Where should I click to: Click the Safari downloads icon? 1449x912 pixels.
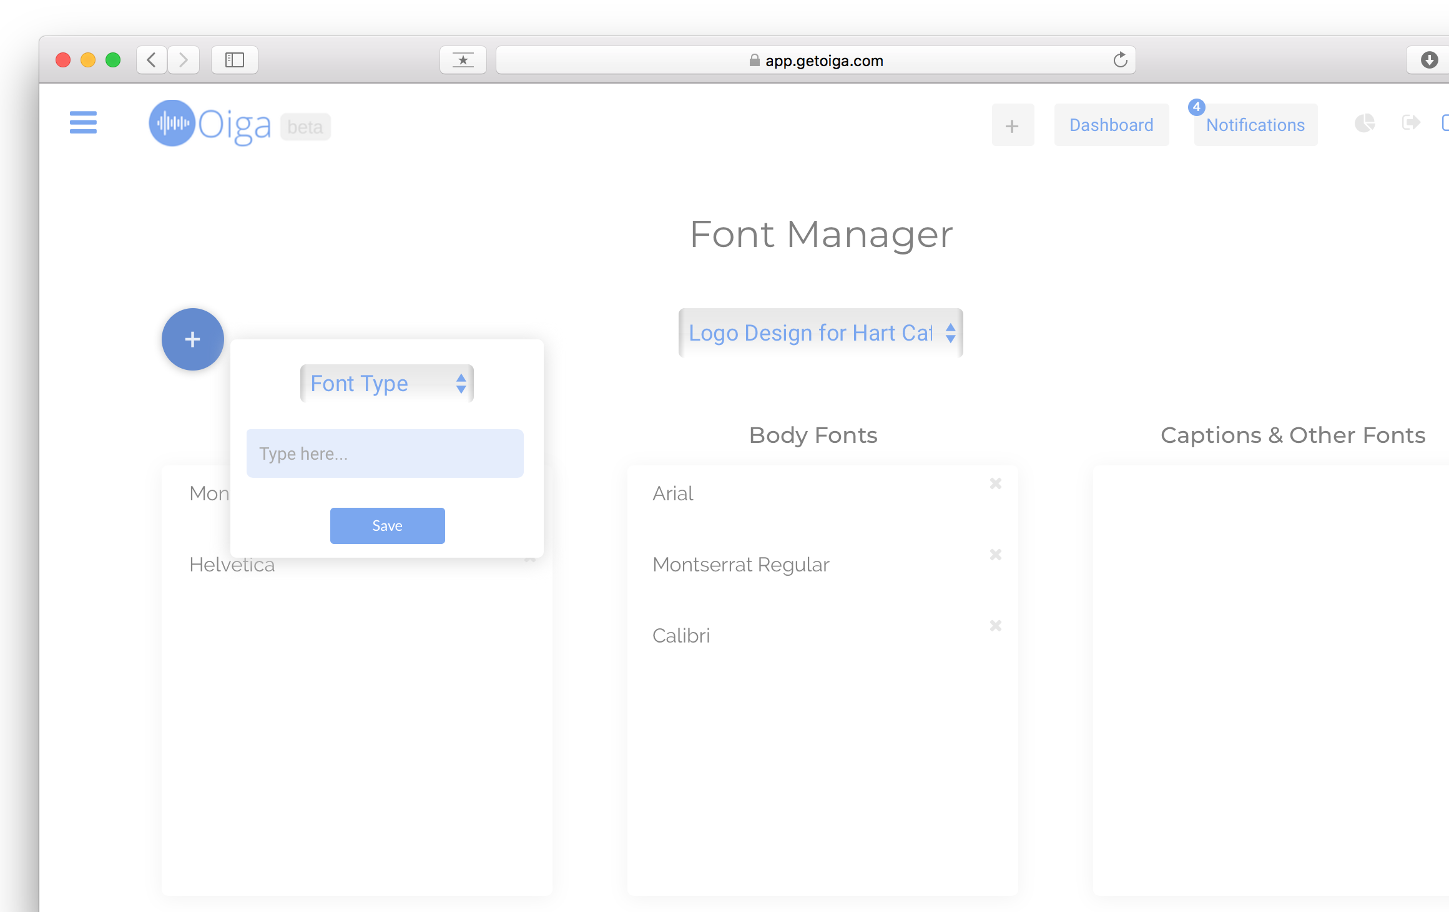click(1429, 60)
